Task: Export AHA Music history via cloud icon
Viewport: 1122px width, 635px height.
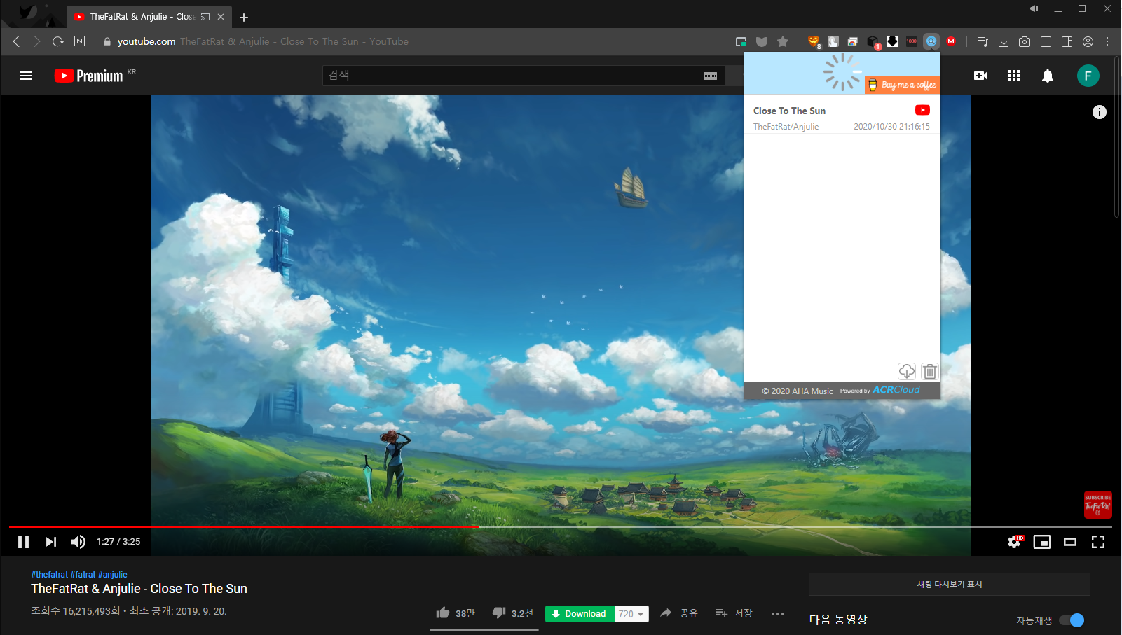Action: (x=907, y=371)
